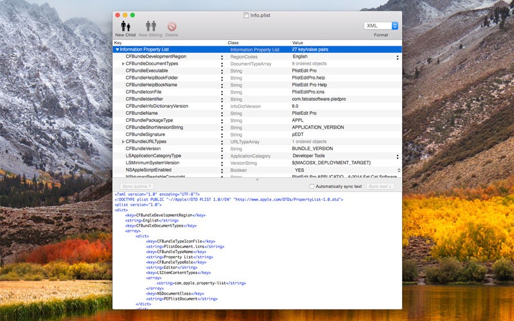Open key stepper for CFBundleName

coord(222,114)
